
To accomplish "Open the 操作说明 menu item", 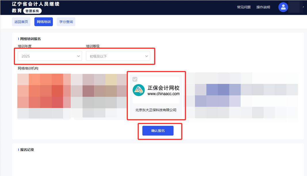I will 263,7.
